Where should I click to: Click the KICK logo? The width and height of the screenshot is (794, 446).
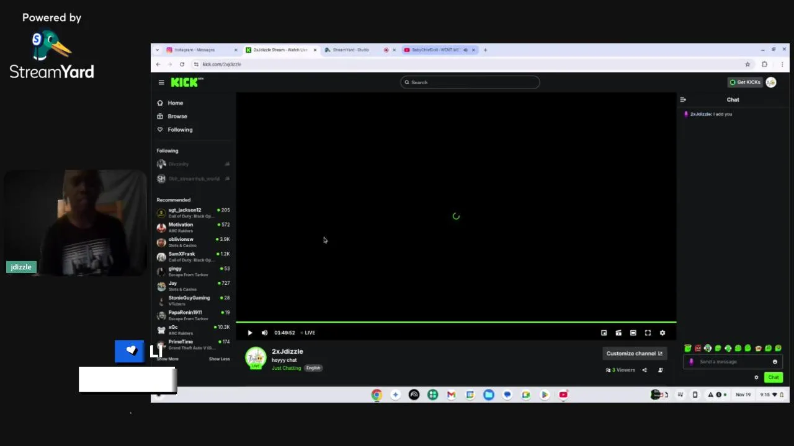click(187, 82)
